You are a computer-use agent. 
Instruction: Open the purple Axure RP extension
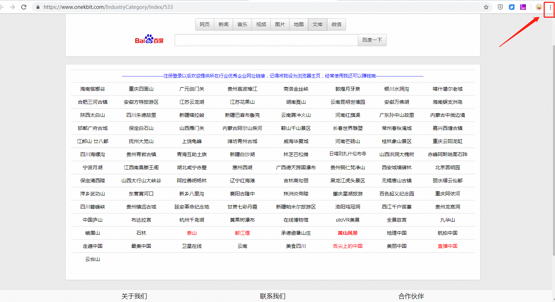coord(523,7)
